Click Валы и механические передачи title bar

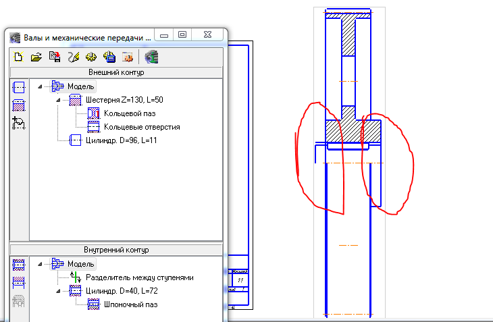coord(87,38)
